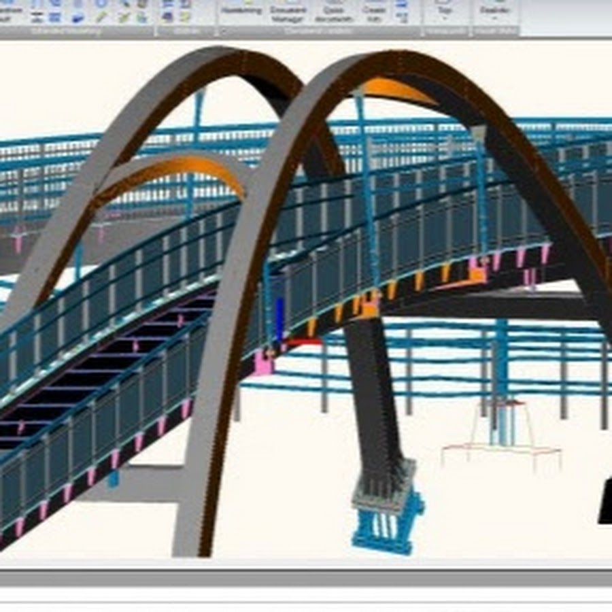Click the Visual Style panel title

tap(495, 31)
